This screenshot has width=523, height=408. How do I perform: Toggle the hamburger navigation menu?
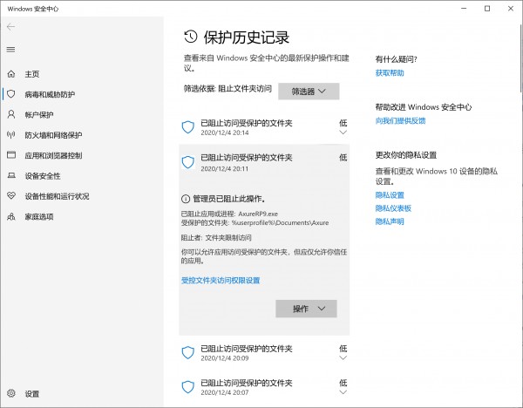(x=10, y=50)
